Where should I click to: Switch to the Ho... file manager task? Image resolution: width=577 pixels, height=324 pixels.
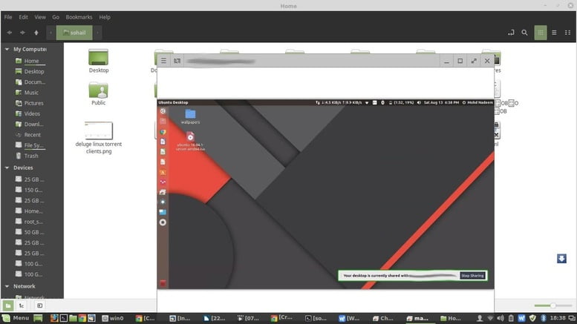(451, 319)
